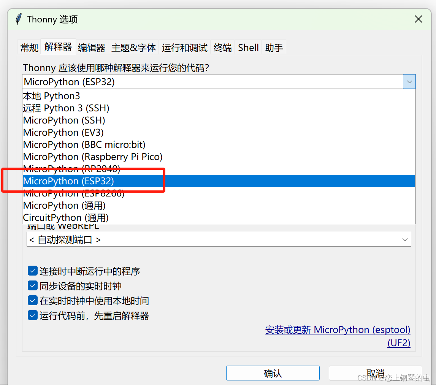Go to the 运行和调试 tab
This screenshot has height=385, width=436.
(x=185, y=48)
